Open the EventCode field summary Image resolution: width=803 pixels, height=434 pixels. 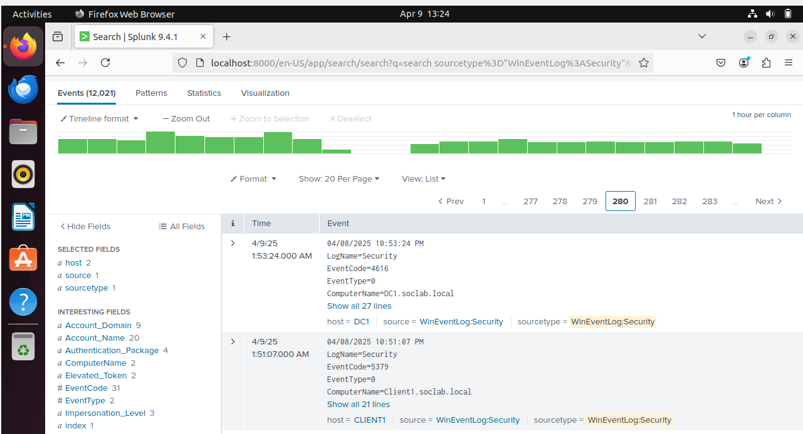87,388
